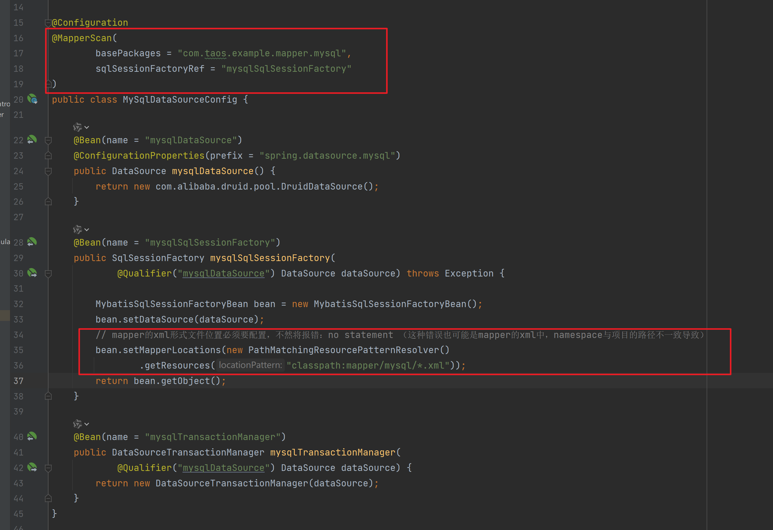773x530 pixels.
Task: Collapse closing fold marker on line 38
Action: [x=48, y=396]
